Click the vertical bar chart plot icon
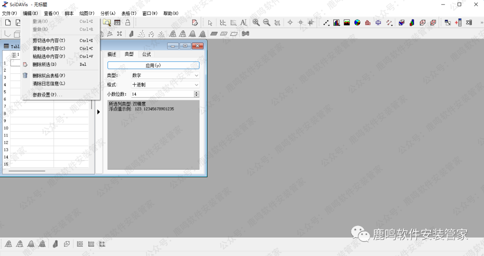The height and width of the screenshot is (256, 484). click(x=337, y=22)
